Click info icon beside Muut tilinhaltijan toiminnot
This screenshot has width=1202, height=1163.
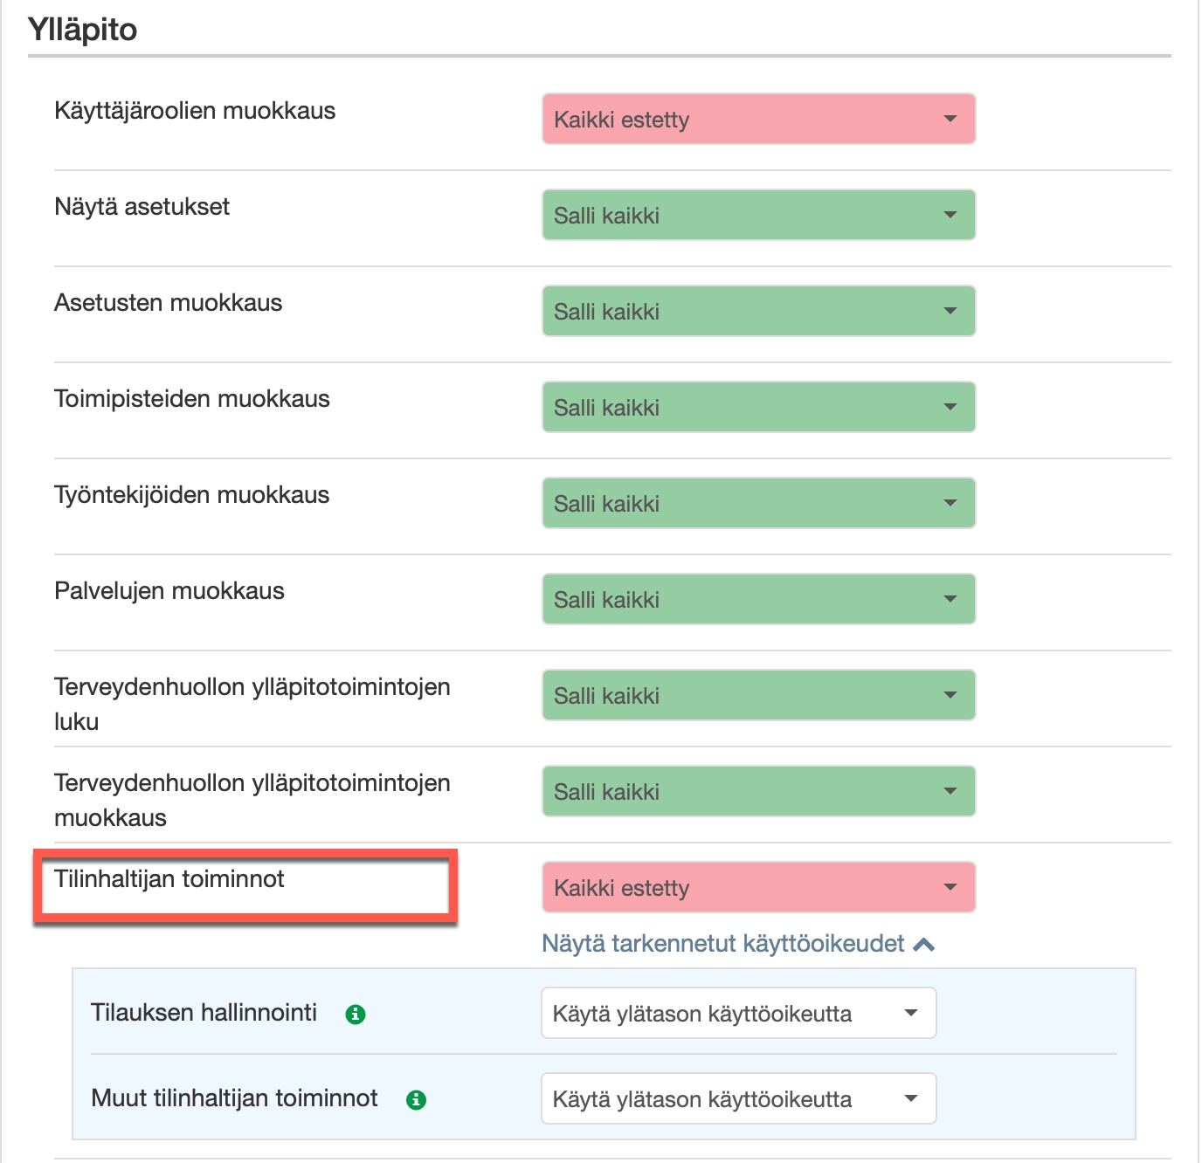click(417, 1099)
